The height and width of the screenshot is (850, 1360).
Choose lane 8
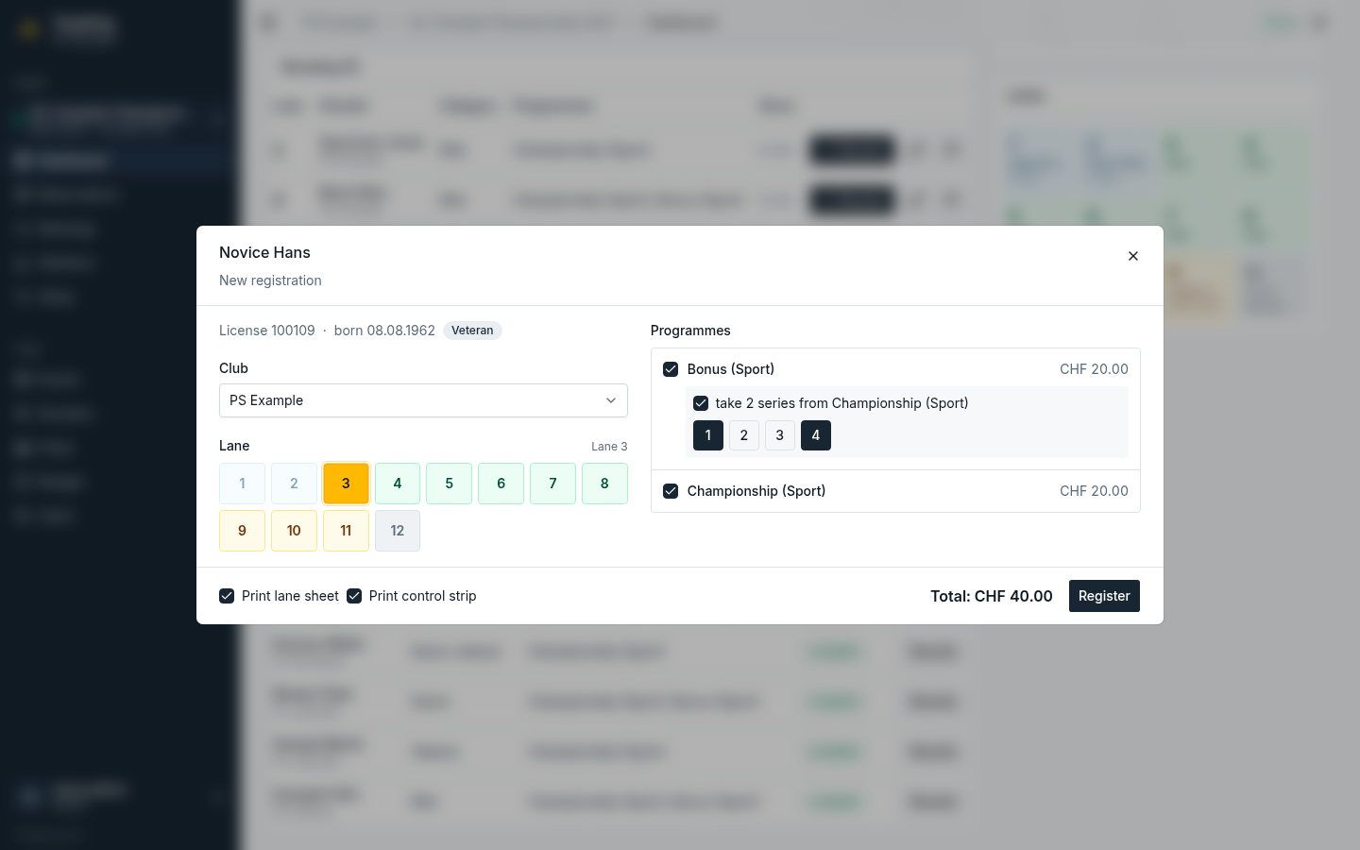pos(604,484)
